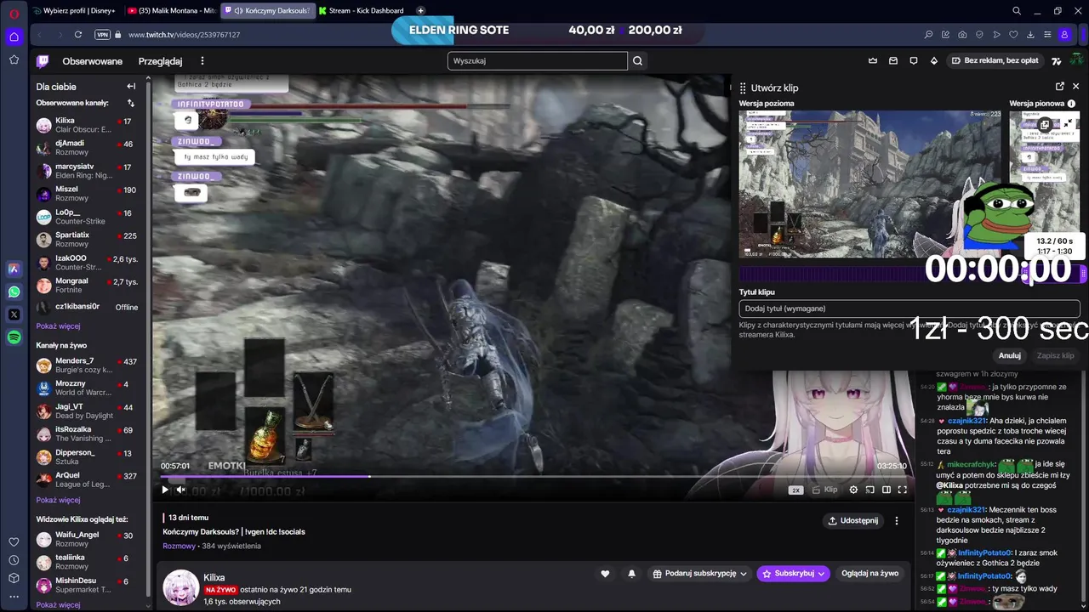
Task: Click the Udostępnij share button
Action: point(852,520)
